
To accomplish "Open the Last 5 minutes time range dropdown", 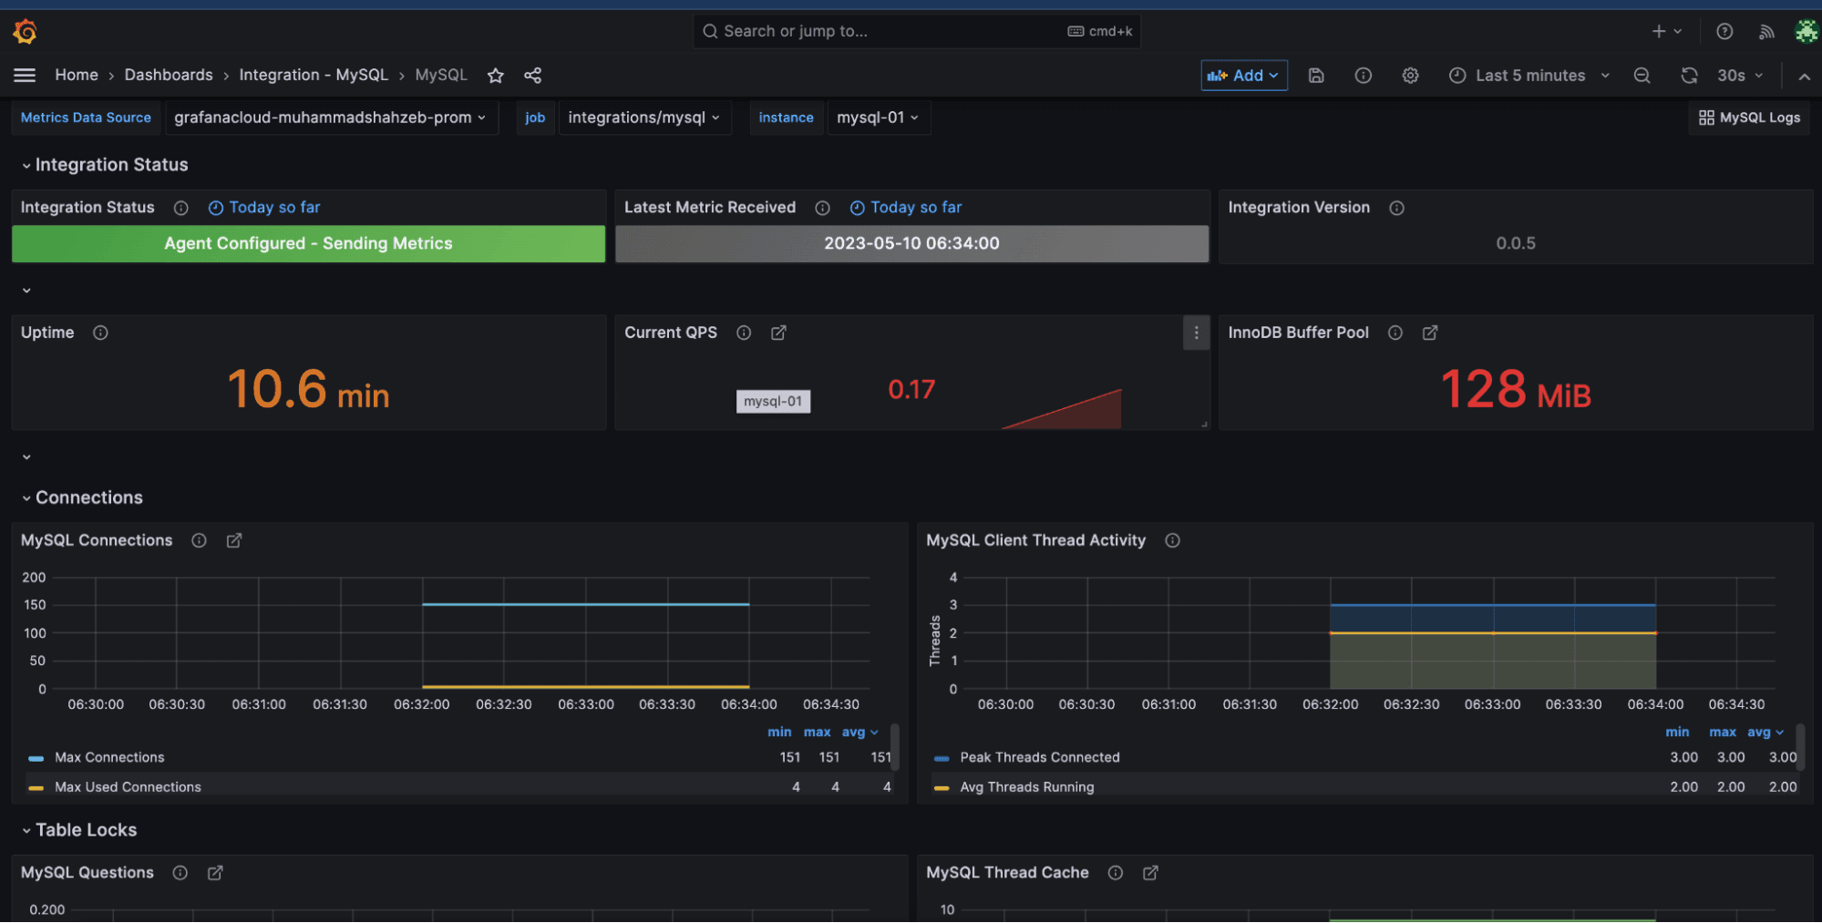I will pos(1529,76).
